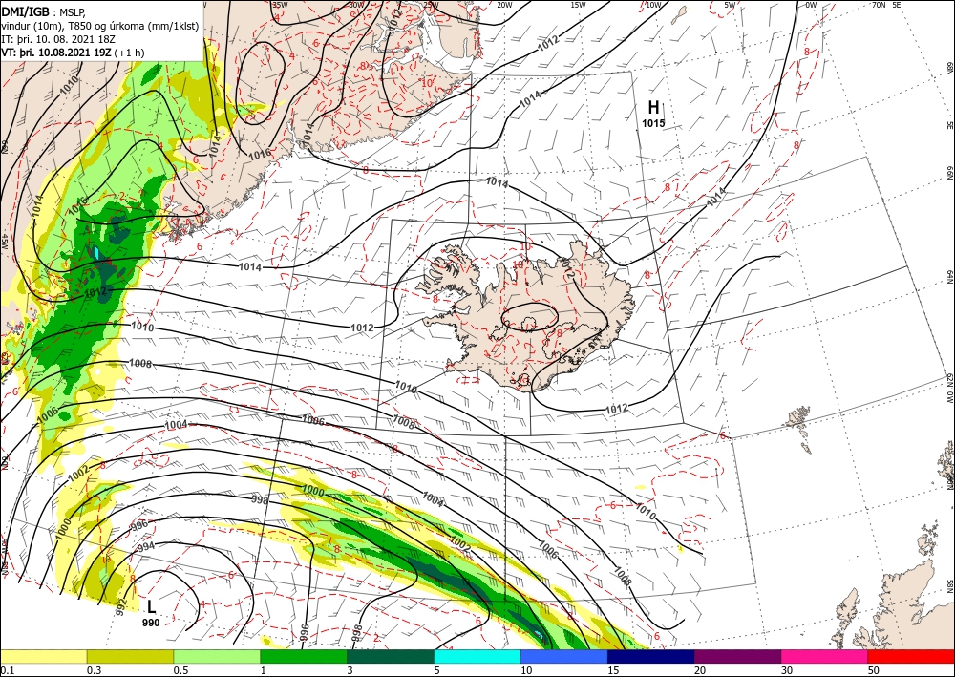Click the '0.5' legend scale value

pos(180,670)
